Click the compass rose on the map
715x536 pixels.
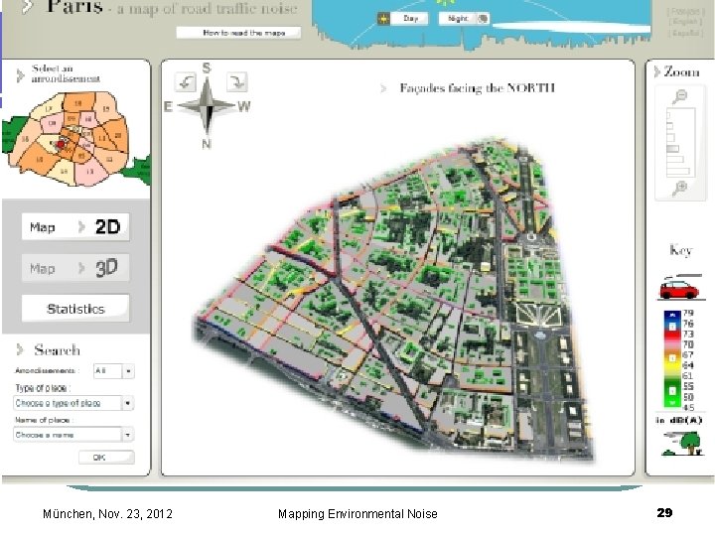click(207, 106)
